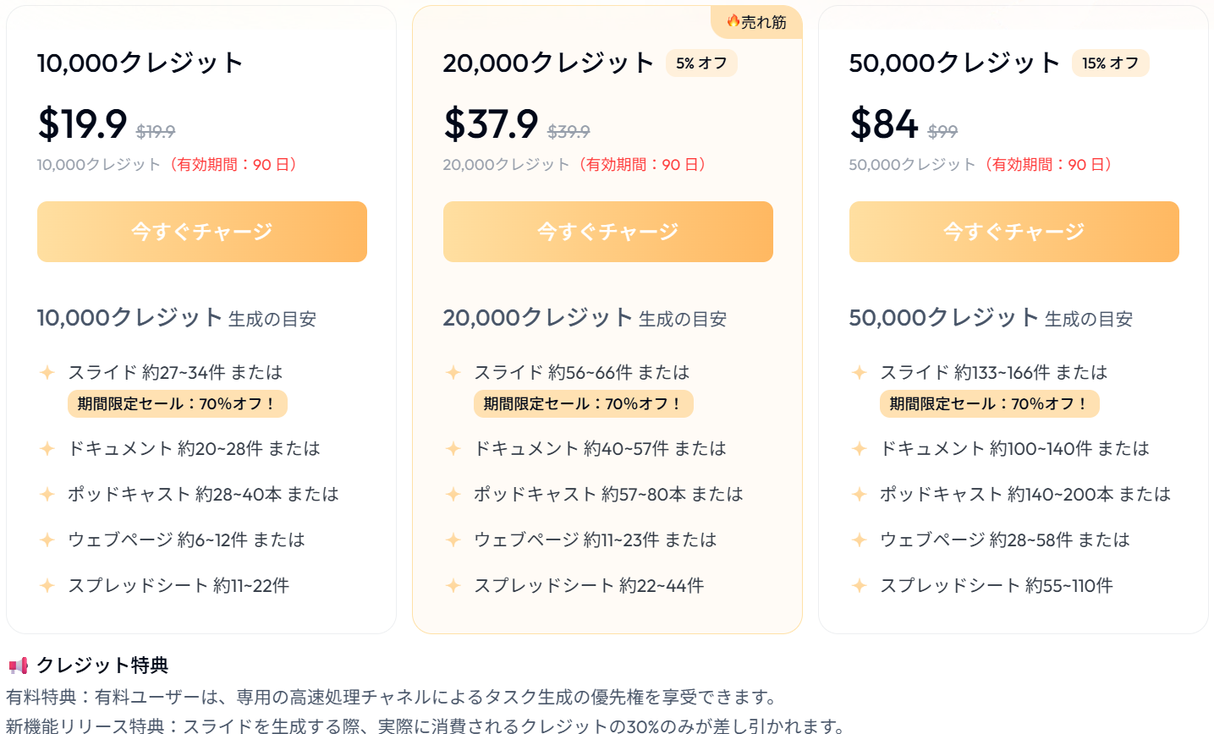Click sparkle icon beside スライド 約133~166件
1214x734 pixels.
click(x=860, y=372)
